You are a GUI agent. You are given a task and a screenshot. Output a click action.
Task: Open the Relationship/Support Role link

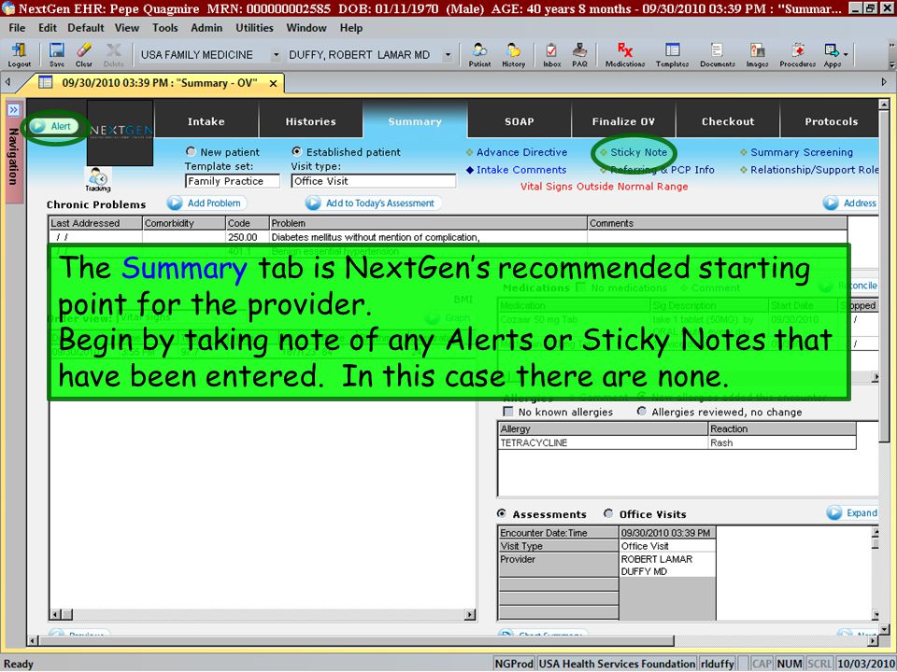pos(814,170)
